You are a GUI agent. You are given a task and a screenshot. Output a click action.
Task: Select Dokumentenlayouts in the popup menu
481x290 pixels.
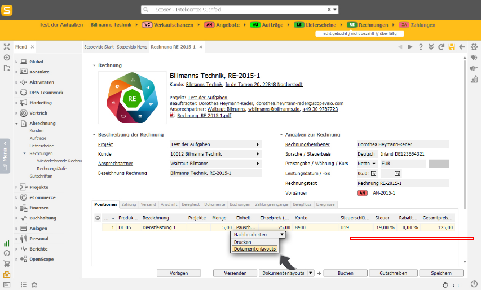pos(255,249)
